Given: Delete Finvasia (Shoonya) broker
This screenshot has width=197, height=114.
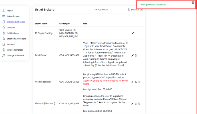Looking at the screenshot, I should (x=139, y=103).
